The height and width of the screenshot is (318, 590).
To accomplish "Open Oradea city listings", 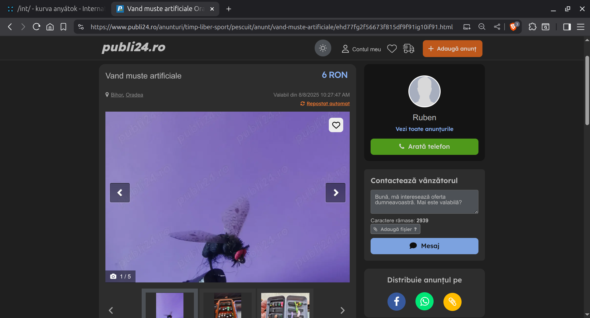I will coord(134,95).
